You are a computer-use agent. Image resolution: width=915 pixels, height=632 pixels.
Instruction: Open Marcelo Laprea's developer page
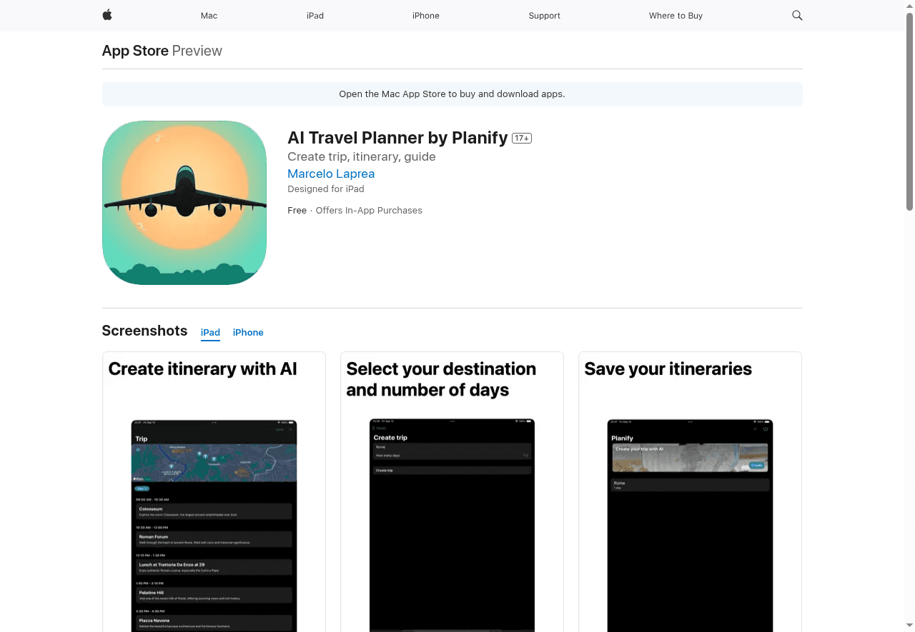[x=330, y=174]
